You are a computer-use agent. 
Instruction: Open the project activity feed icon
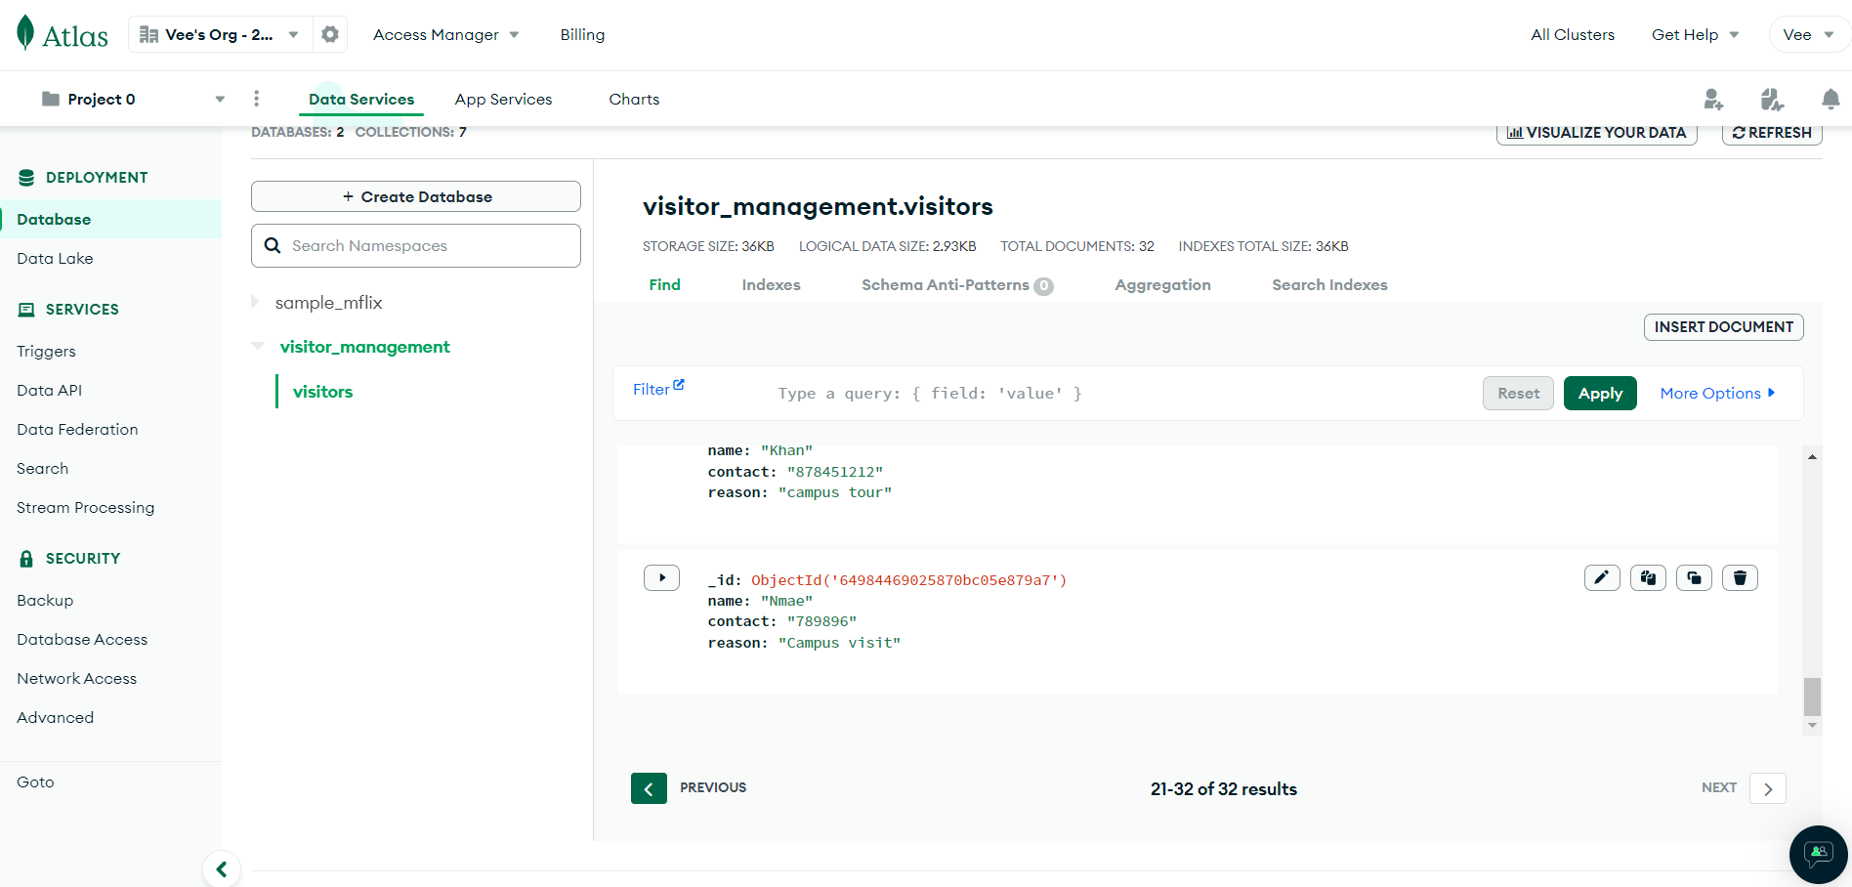click(x=1772, y=99)
